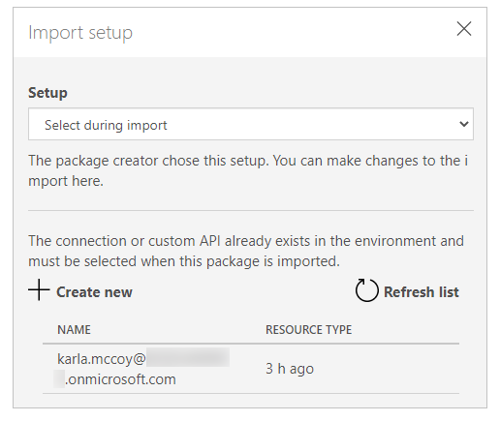500x422 pixels.
Task: Click the circular refresh arrow icon
Action: pyautogui.click(x=366, y=290)
